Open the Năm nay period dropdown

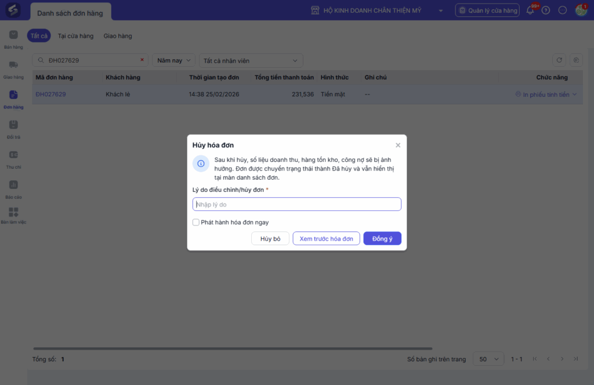(174, 60)
